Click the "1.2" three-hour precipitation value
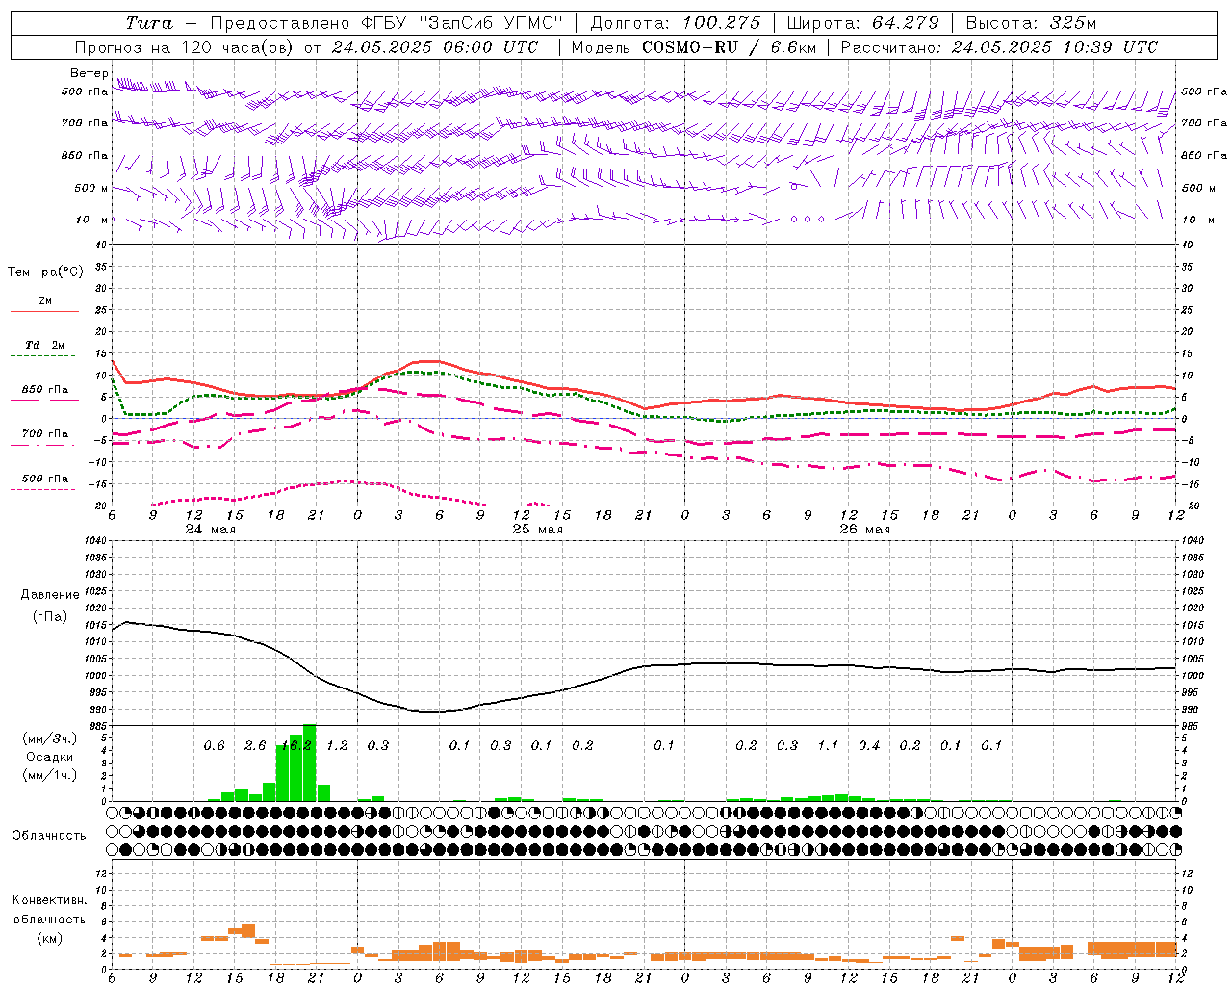Screen dimensions: 1232x986 coord(337,745)
